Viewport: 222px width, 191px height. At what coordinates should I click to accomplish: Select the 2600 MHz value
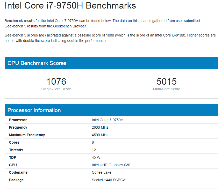click(x=100, y=127)
